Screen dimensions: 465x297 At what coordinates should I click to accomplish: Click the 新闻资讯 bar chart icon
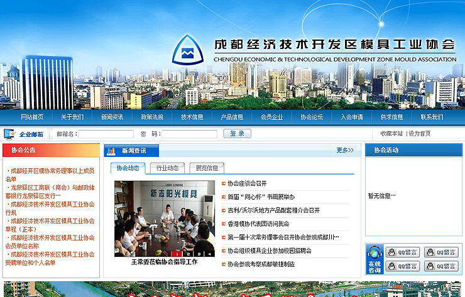[x=111, y=151]
